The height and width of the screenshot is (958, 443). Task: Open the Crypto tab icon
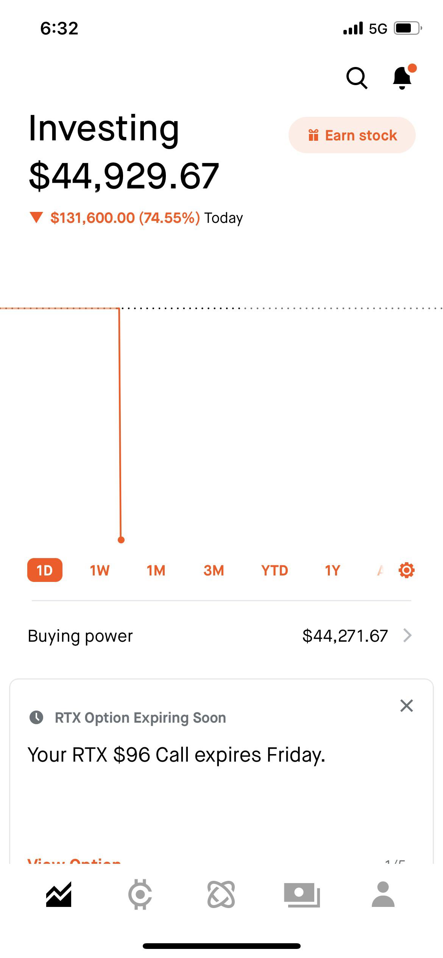point(140,894)
